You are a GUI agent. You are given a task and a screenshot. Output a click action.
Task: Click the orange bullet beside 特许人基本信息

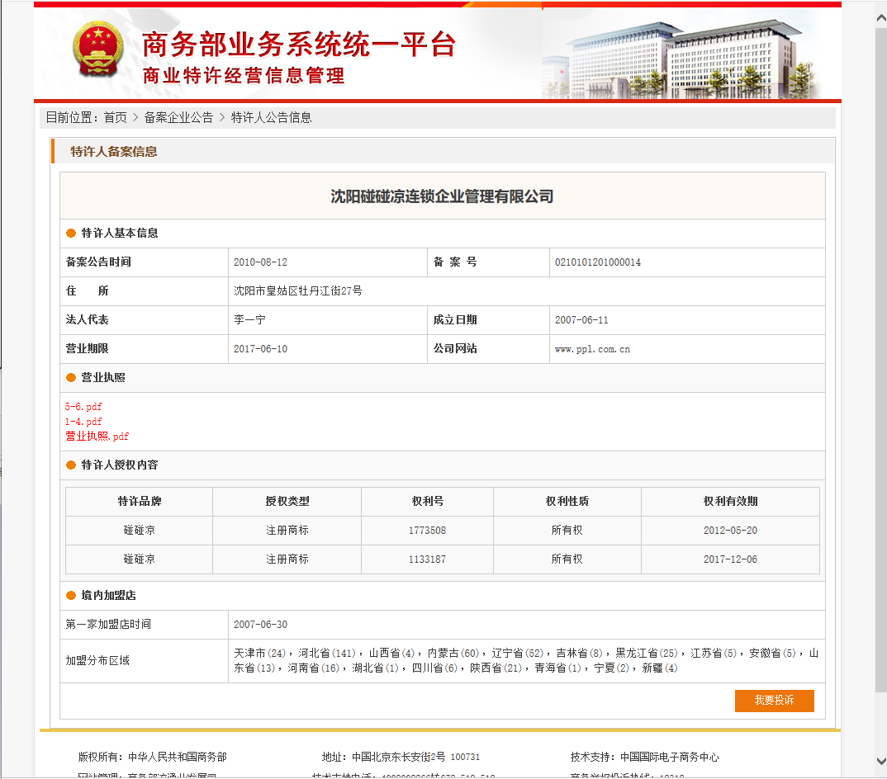71,234
